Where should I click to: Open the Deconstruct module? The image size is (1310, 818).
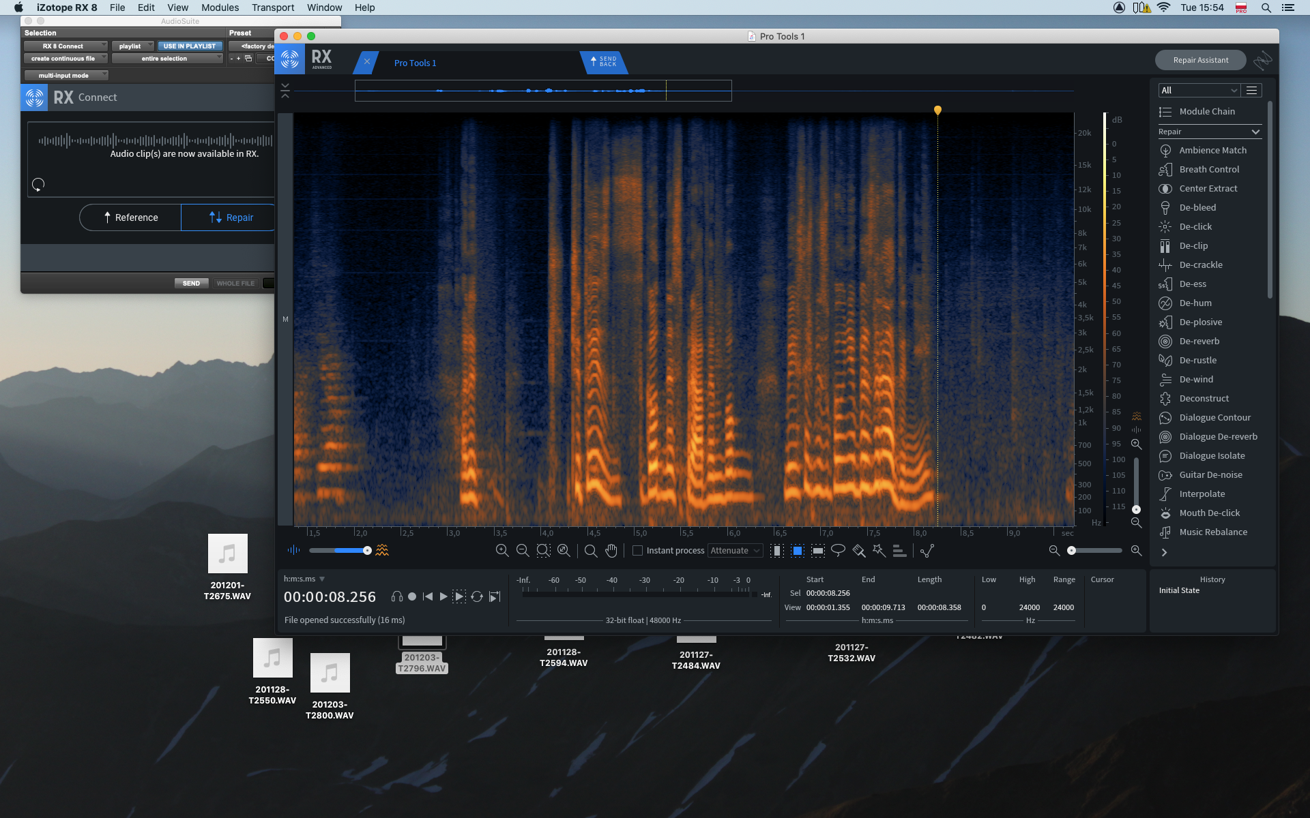pyautogui.click(x=1204, y=398)
